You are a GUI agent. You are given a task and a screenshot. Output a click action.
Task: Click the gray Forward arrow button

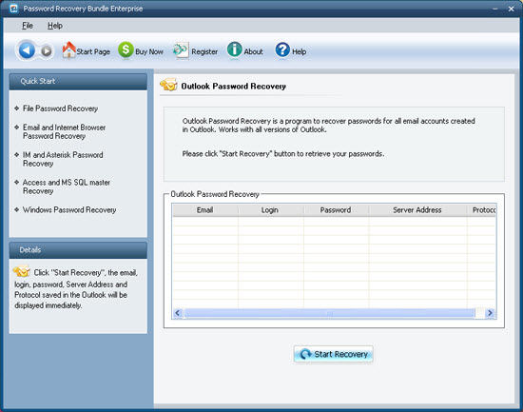[x=47, y=51]
